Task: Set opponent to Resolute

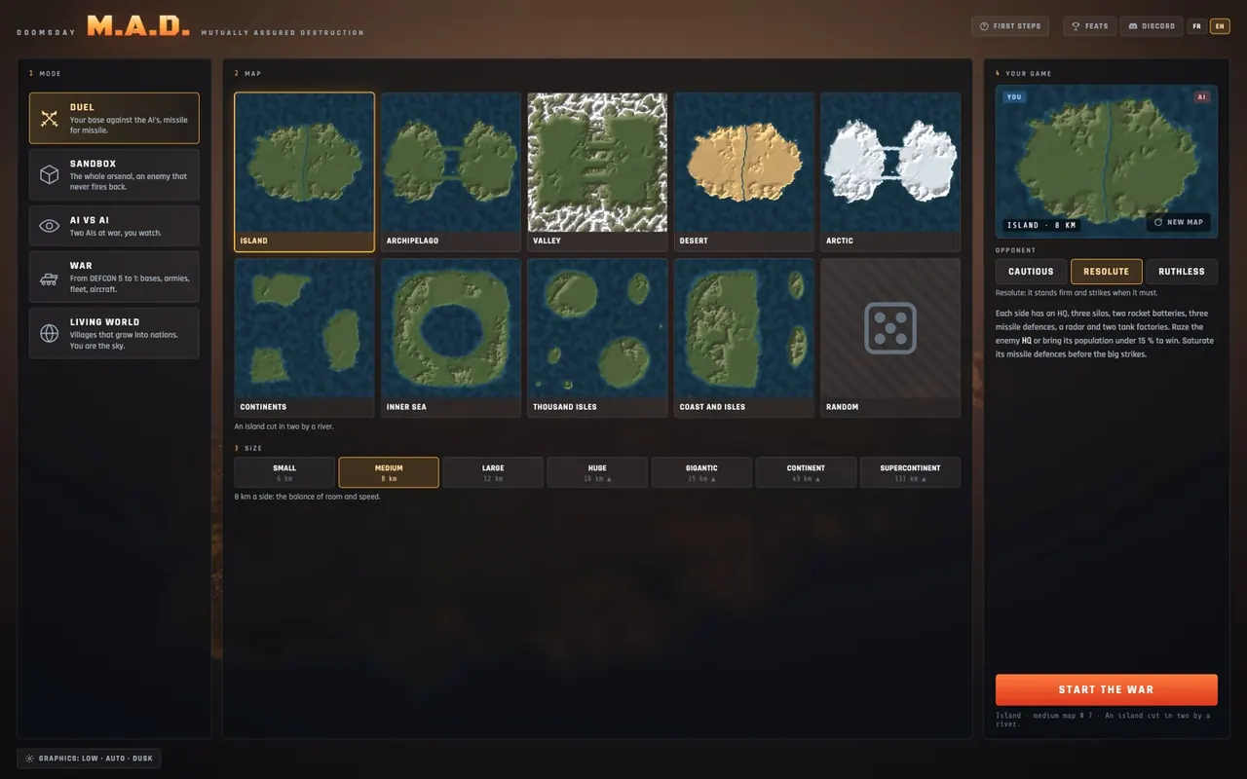Action: pyautogui.click(x=1107, y=272)
